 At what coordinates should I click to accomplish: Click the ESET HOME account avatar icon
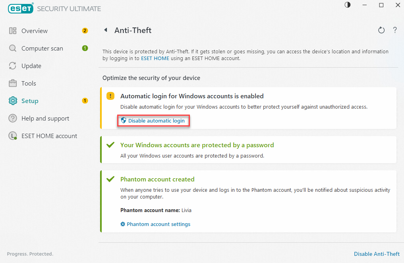point(13,136)
